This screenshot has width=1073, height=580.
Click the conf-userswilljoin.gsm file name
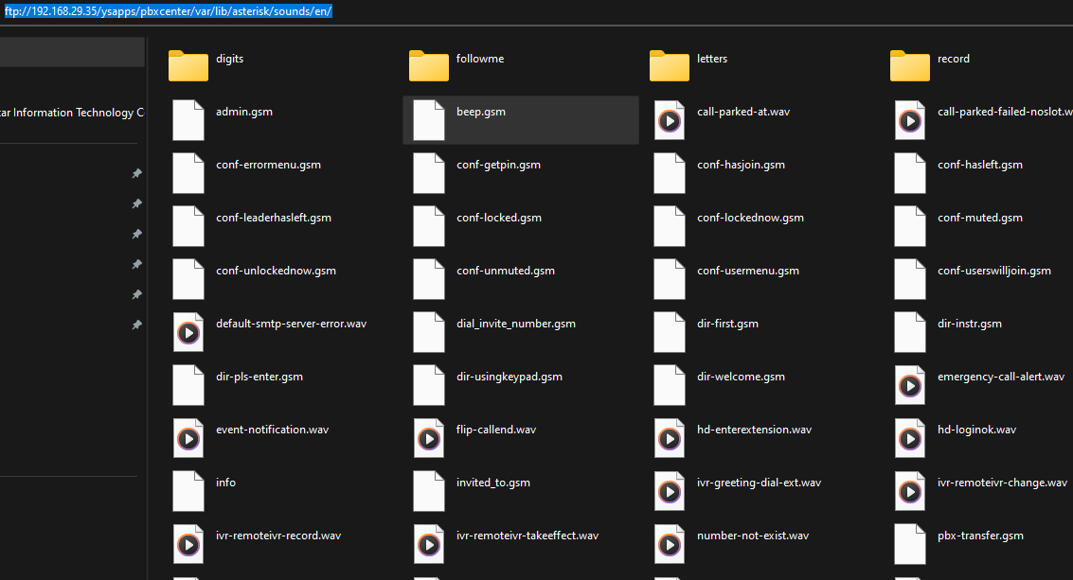[994, 271]
